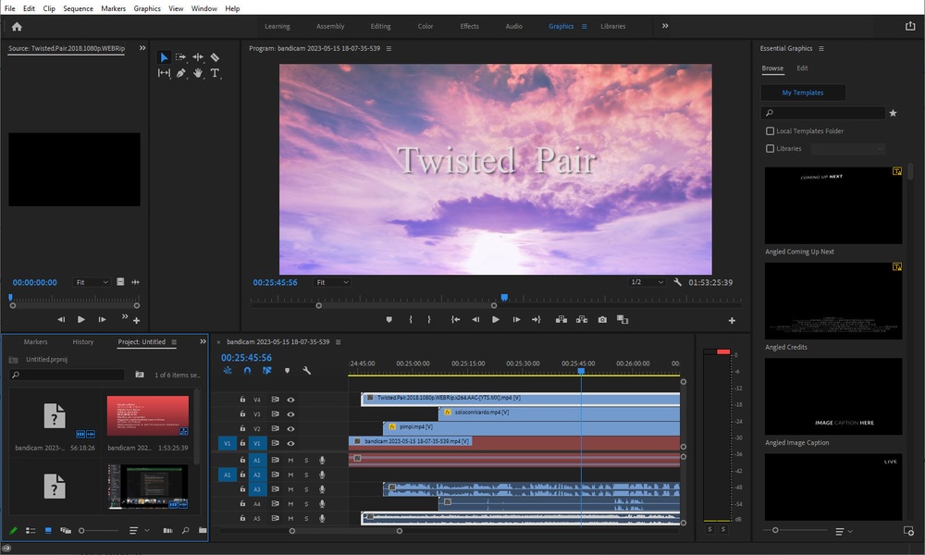
Task: Open the History panel tab
Action: coord(82,342)
